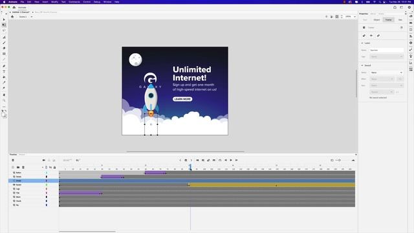Viewport: 414px width, 233px height.
Task: Toggle outline color of Title layer
Action: click(47, 193)
